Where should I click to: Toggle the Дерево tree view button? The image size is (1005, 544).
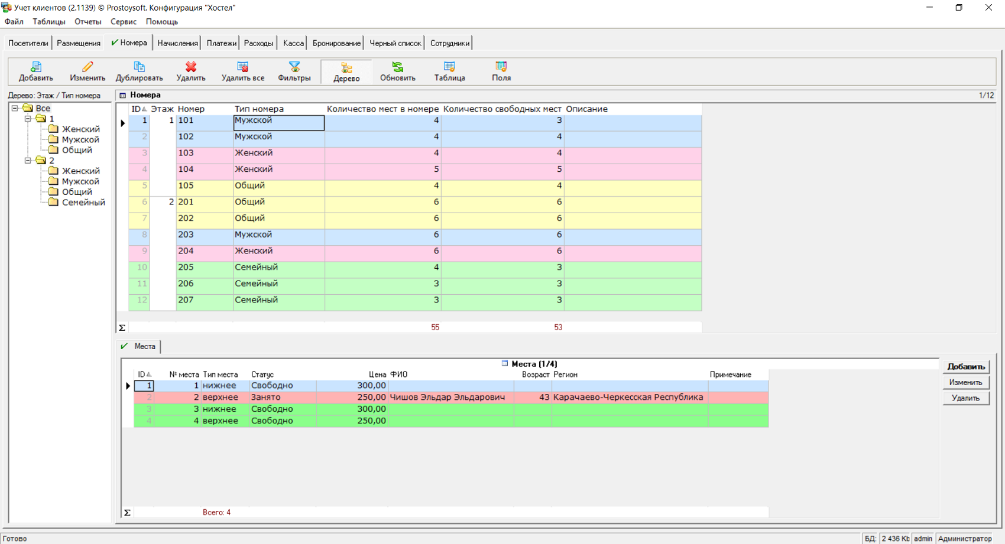pos(346,71)
